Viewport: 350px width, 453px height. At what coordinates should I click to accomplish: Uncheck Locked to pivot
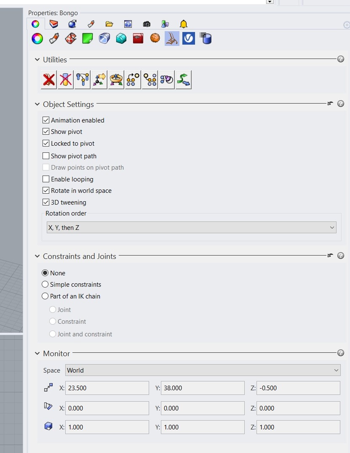(45, 143)
